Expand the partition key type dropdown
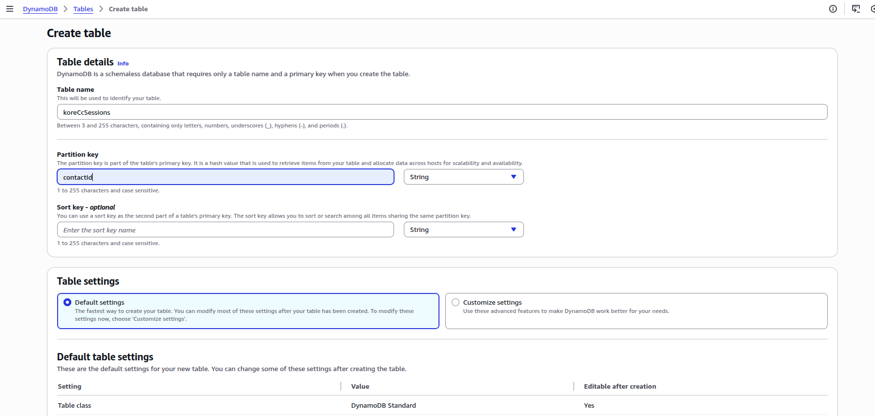 coord(463,177)
